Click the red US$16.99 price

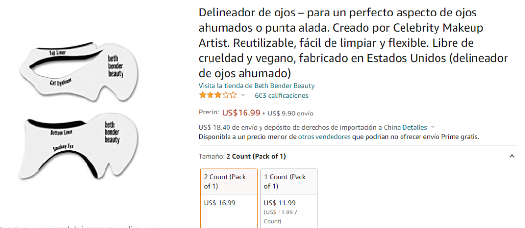(241, 113)
